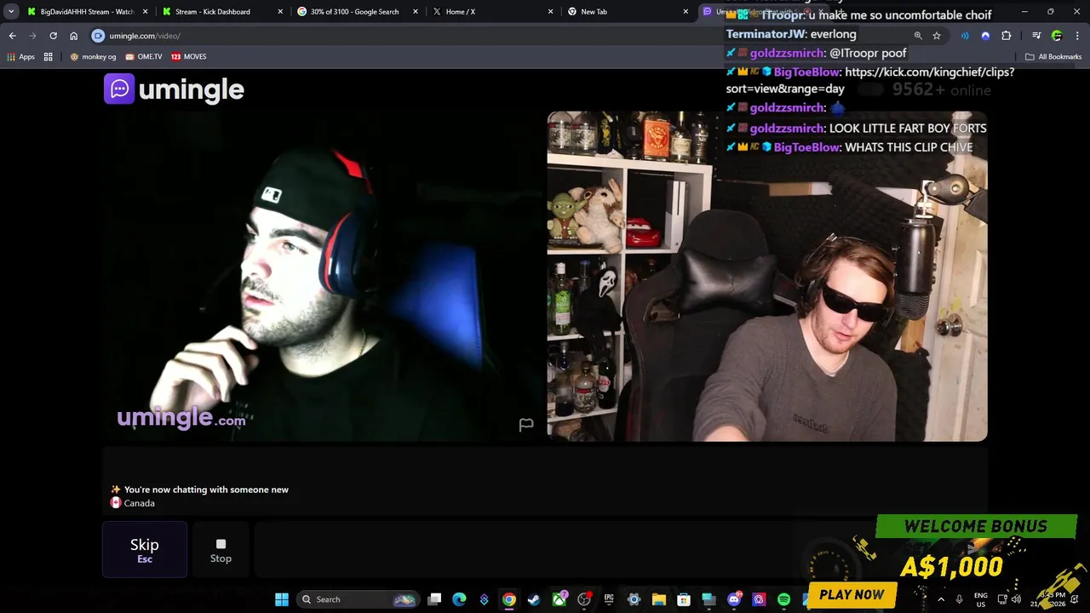This screenshot has width=1090, height=613.
Task: Open the Settings gear on the taskbar
Action: (x=634, y=599)
